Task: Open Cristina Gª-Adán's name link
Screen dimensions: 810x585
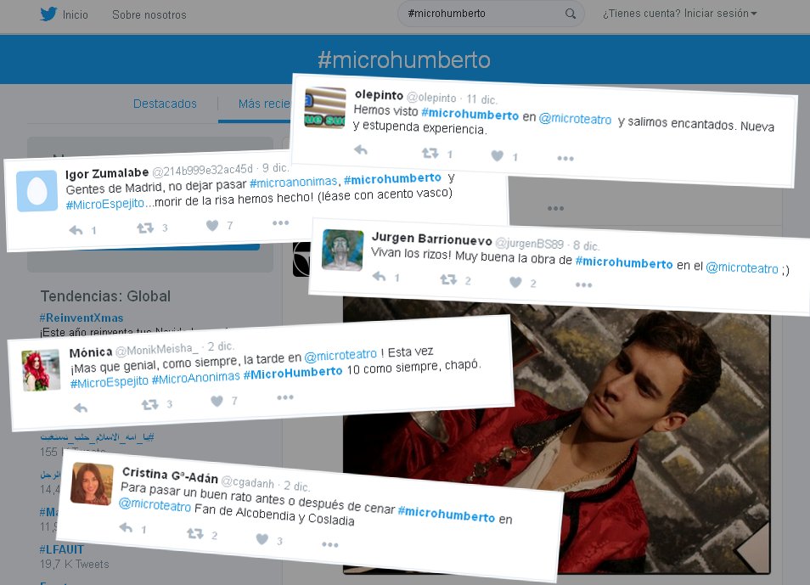Action: point(170,475)
